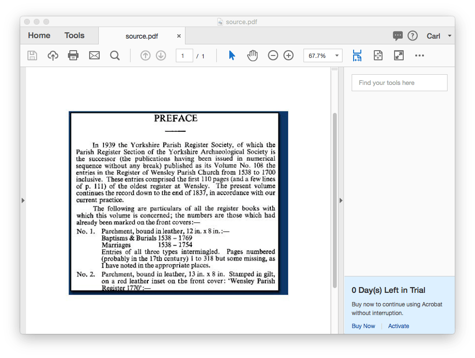Open the Email document icon
The width and height of the screenshot is (475, 358).
[94, 55]
